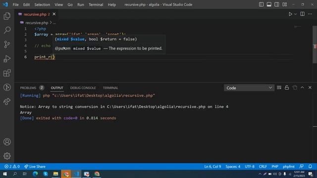Maximize the panel with chevron up

pos(302,88)
